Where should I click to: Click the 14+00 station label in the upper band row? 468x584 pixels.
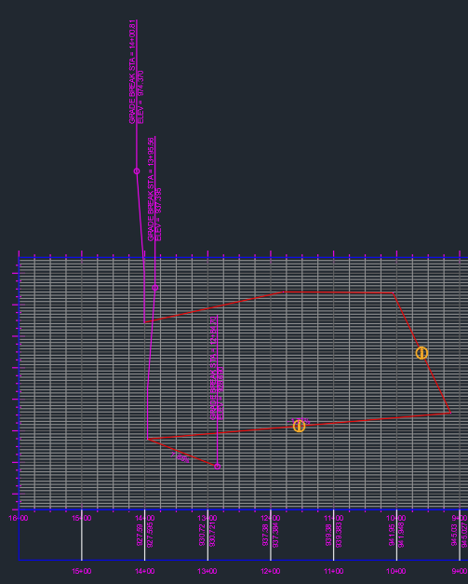point(145,518)
